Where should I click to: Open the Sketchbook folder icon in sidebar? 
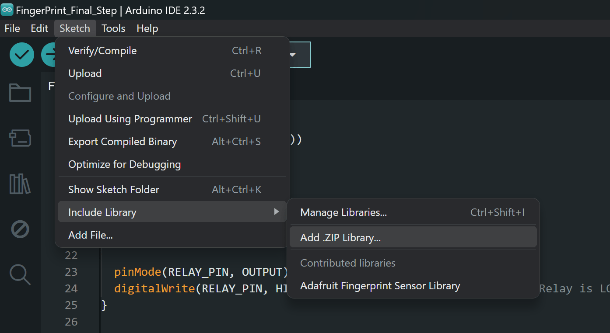click(x=20, y=93)
